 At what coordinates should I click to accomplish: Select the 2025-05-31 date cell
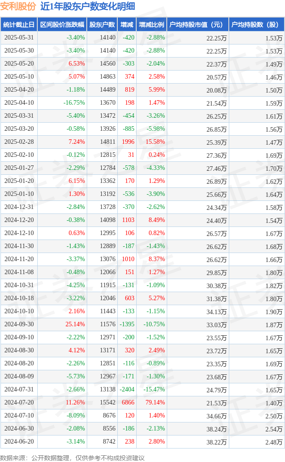[x=19, y=38]
